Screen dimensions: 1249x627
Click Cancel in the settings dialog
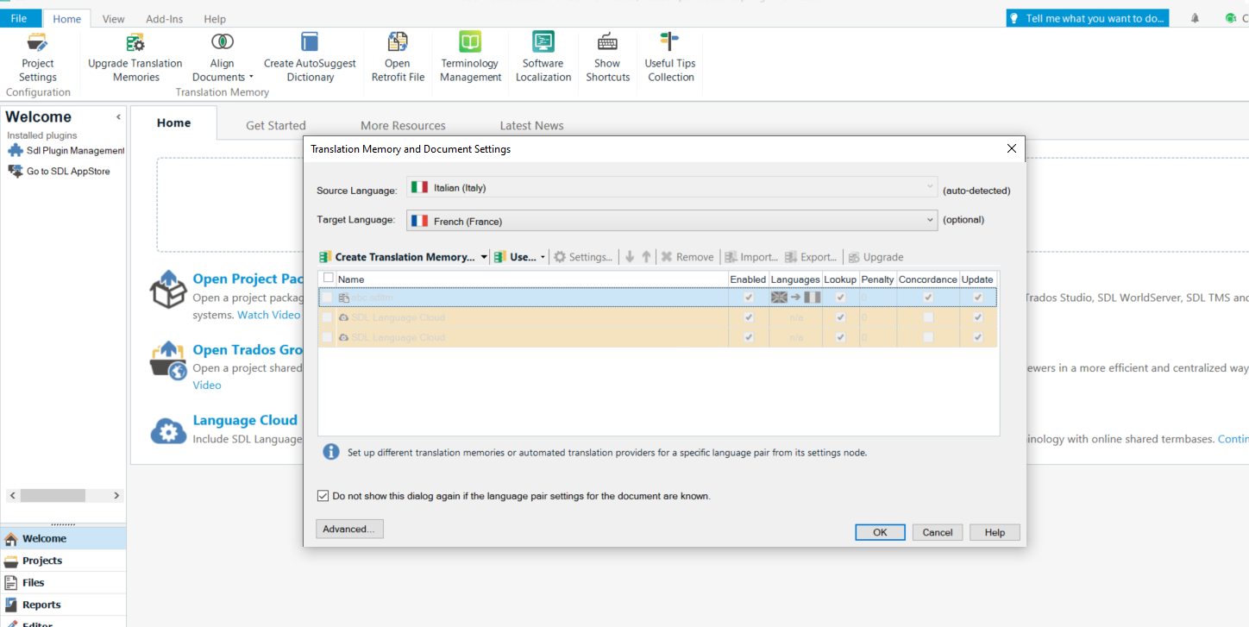(938, 532)
